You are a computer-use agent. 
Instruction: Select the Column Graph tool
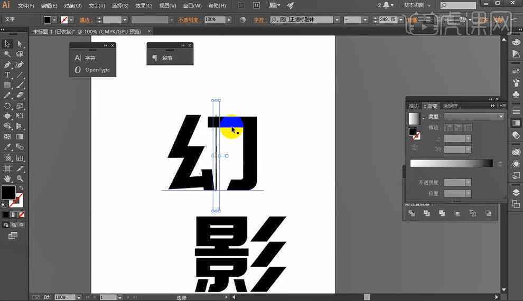click(20, 158)
